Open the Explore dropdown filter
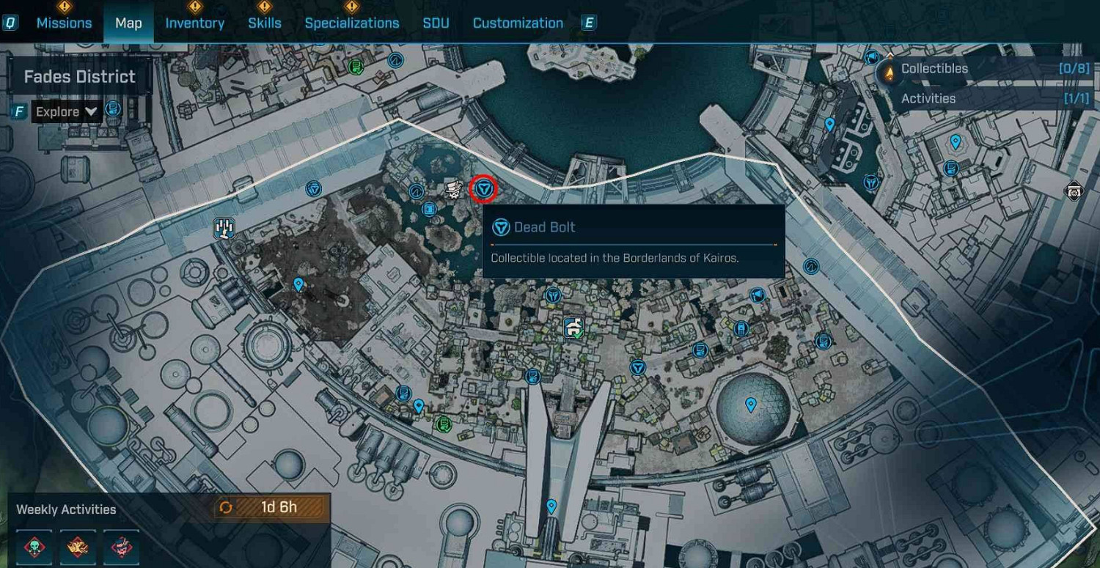 pyautogui.click(x=67, y=112)
